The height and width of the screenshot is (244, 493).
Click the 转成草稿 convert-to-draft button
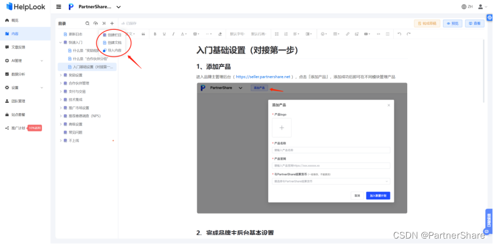pyautogui.click(x=427, y=23)
